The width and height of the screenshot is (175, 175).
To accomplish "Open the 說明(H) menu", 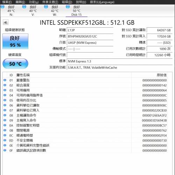I will 81,2.
